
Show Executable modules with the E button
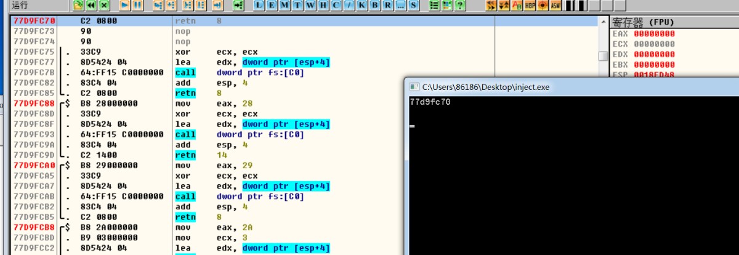[272, 5]
